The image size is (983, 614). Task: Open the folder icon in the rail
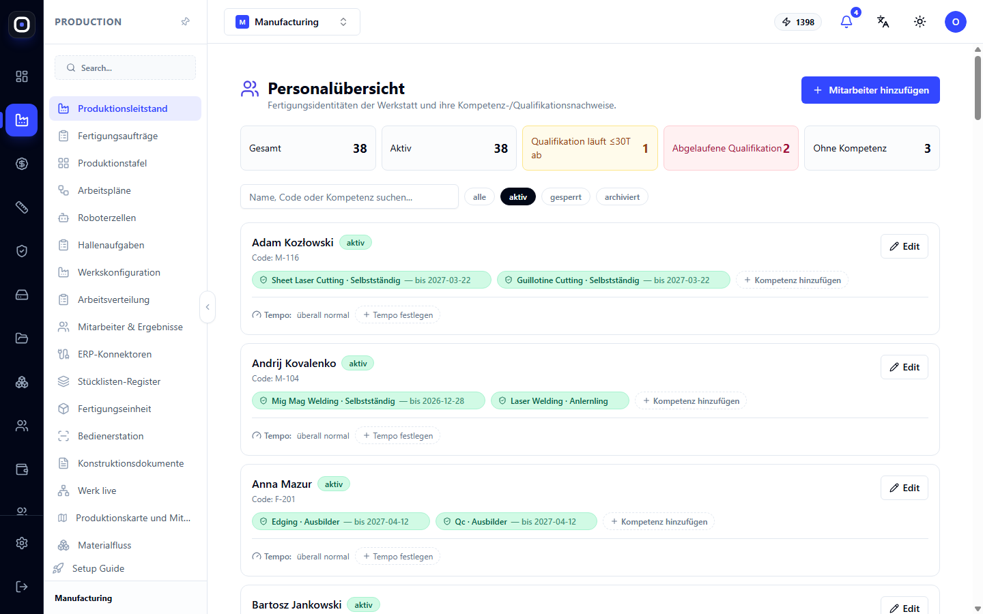tap(22, 338)
